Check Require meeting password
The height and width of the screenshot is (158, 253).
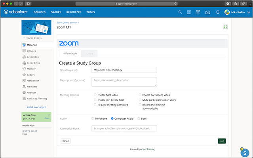point(95,105)
